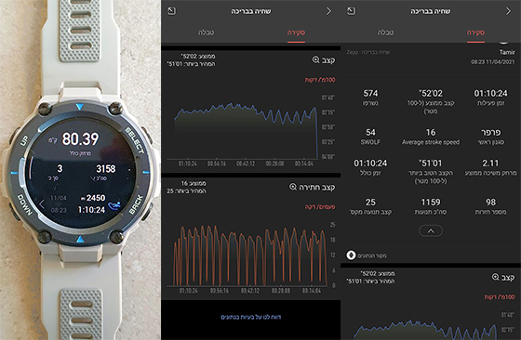This screenshot has width=521, height=340.
Task: Open the forward chevron in the pace charts screen header
Action: tap(328, 11)
